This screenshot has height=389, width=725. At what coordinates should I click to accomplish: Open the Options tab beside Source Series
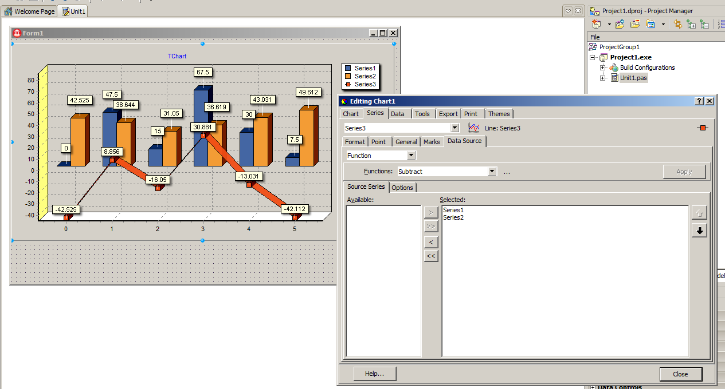pos(402,187)
